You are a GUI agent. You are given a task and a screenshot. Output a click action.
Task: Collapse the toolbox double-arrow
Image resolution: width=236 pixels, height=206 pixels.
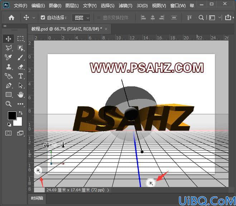[x=5, y=26]
